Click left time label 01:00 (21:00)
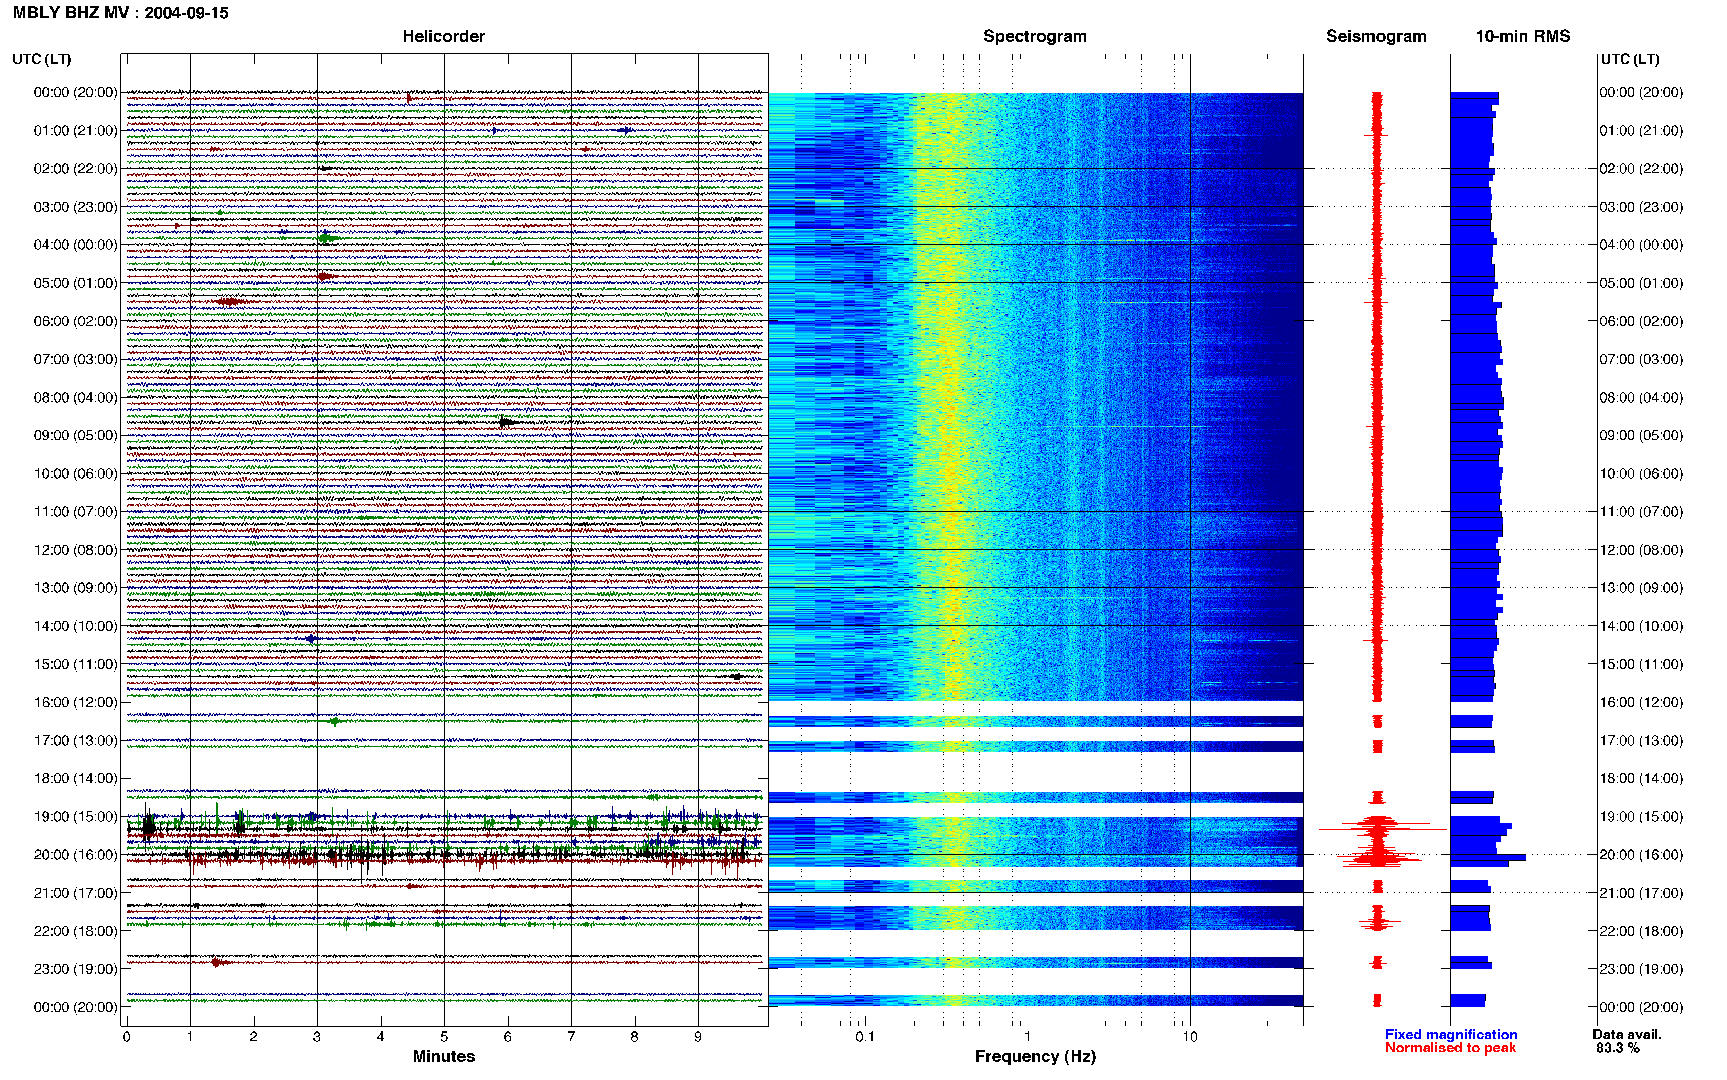The image size is (1727, 1080). click(76, 131)
